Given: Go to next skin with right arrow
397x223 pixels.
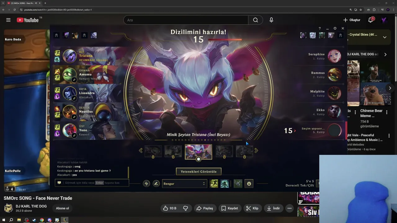Looking at the screenshot, I should pos(256,151).
